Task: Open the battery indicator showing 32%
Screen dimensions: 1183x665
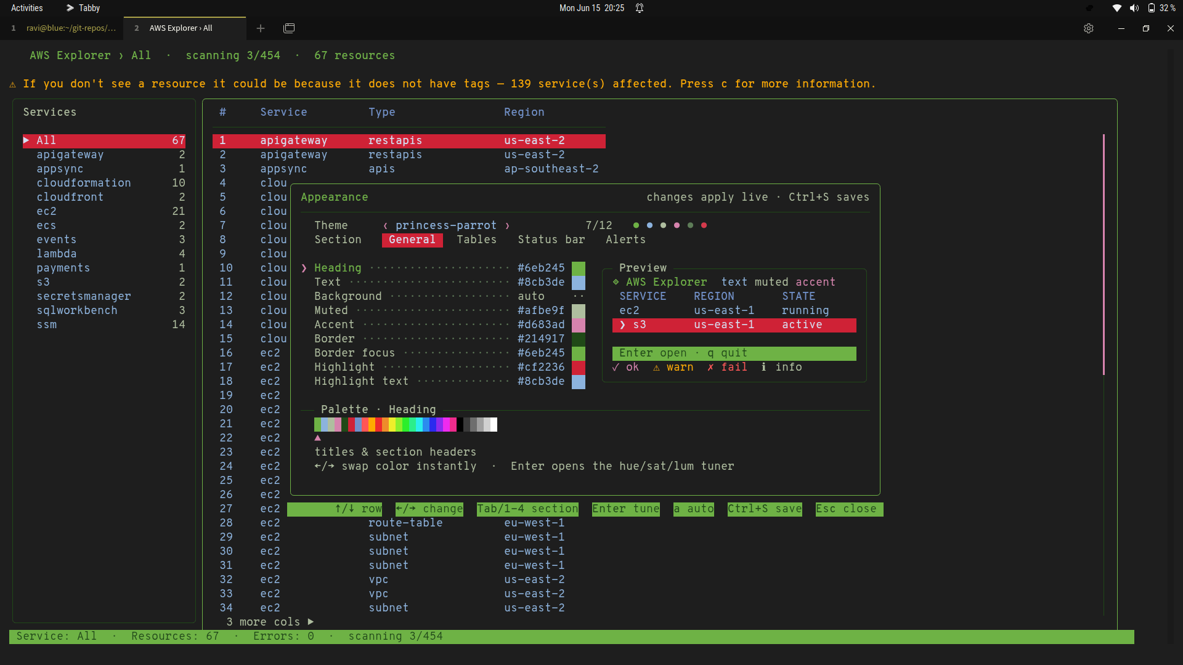Action: [1162, 8]
